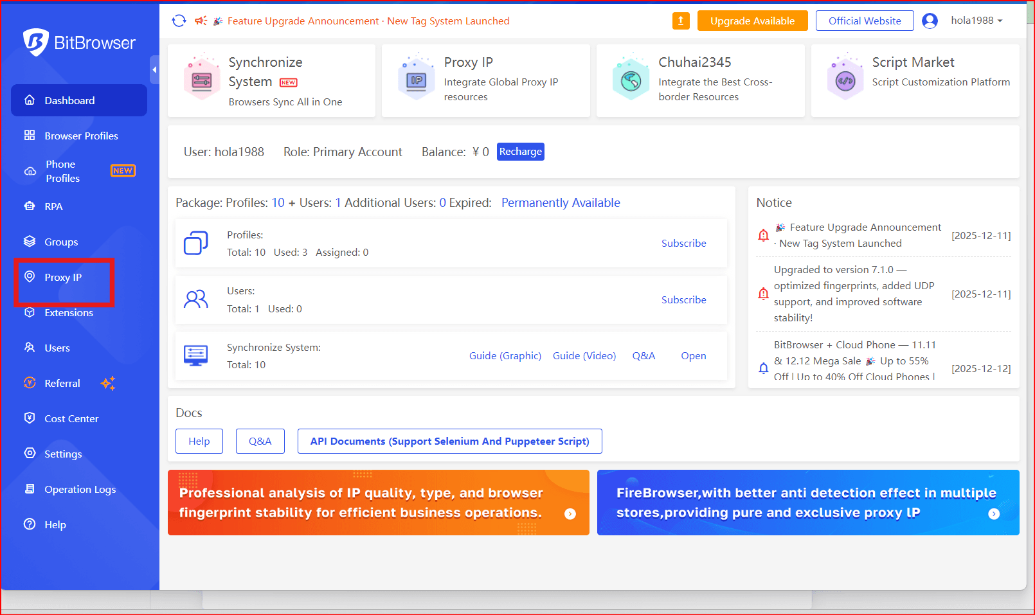Viewport: 1035px width, 615px height.
Task: Open the hola1988 account dropdown
Action: pos(977,21)
